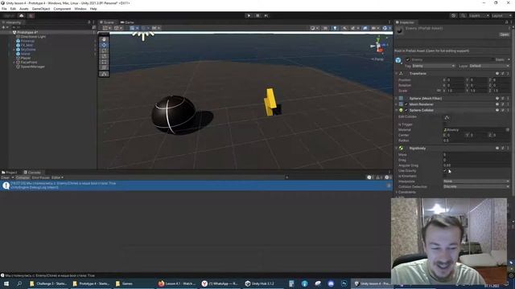The image size is (515, 289).
Task: Toggle the Use Gravity checkbox
Action: (445, 171)
